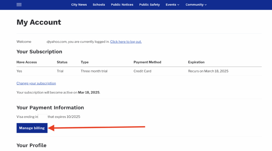Open the Schools nav item
272x151 pixels.
pos(99,5)
